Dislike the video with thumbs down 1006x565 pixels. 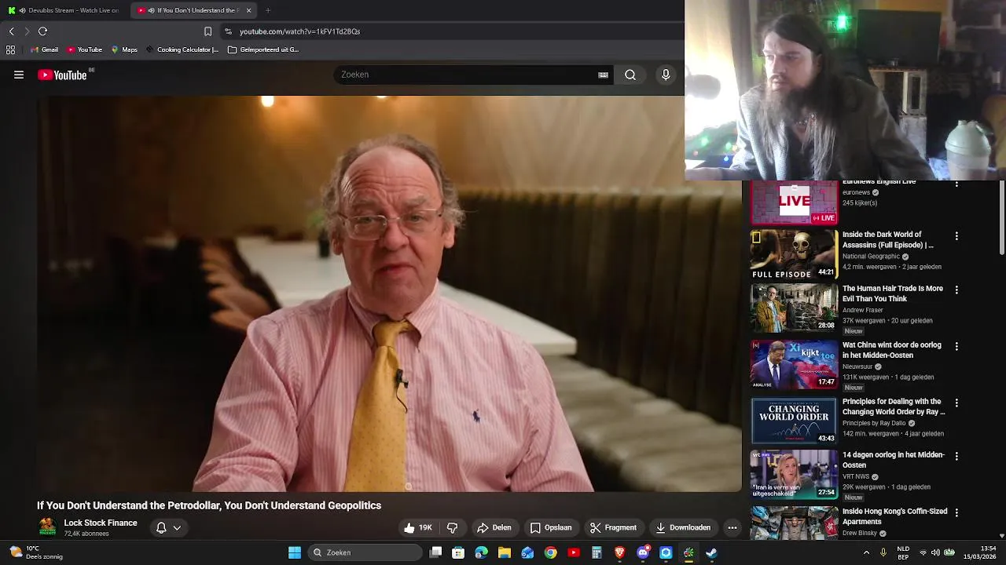pos(452,528)
